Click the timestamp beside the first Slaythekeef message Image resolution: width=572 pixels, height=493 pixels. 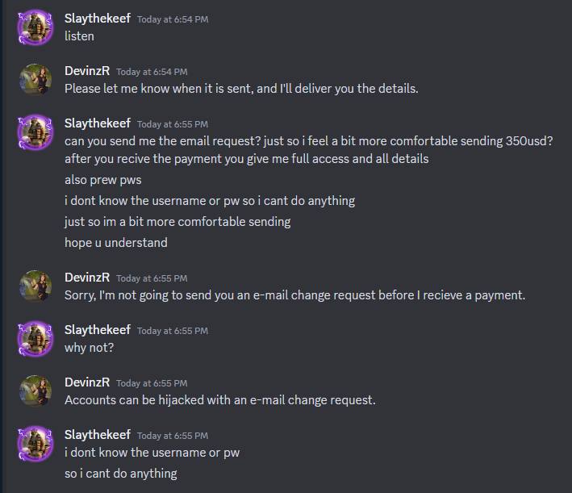173,19
